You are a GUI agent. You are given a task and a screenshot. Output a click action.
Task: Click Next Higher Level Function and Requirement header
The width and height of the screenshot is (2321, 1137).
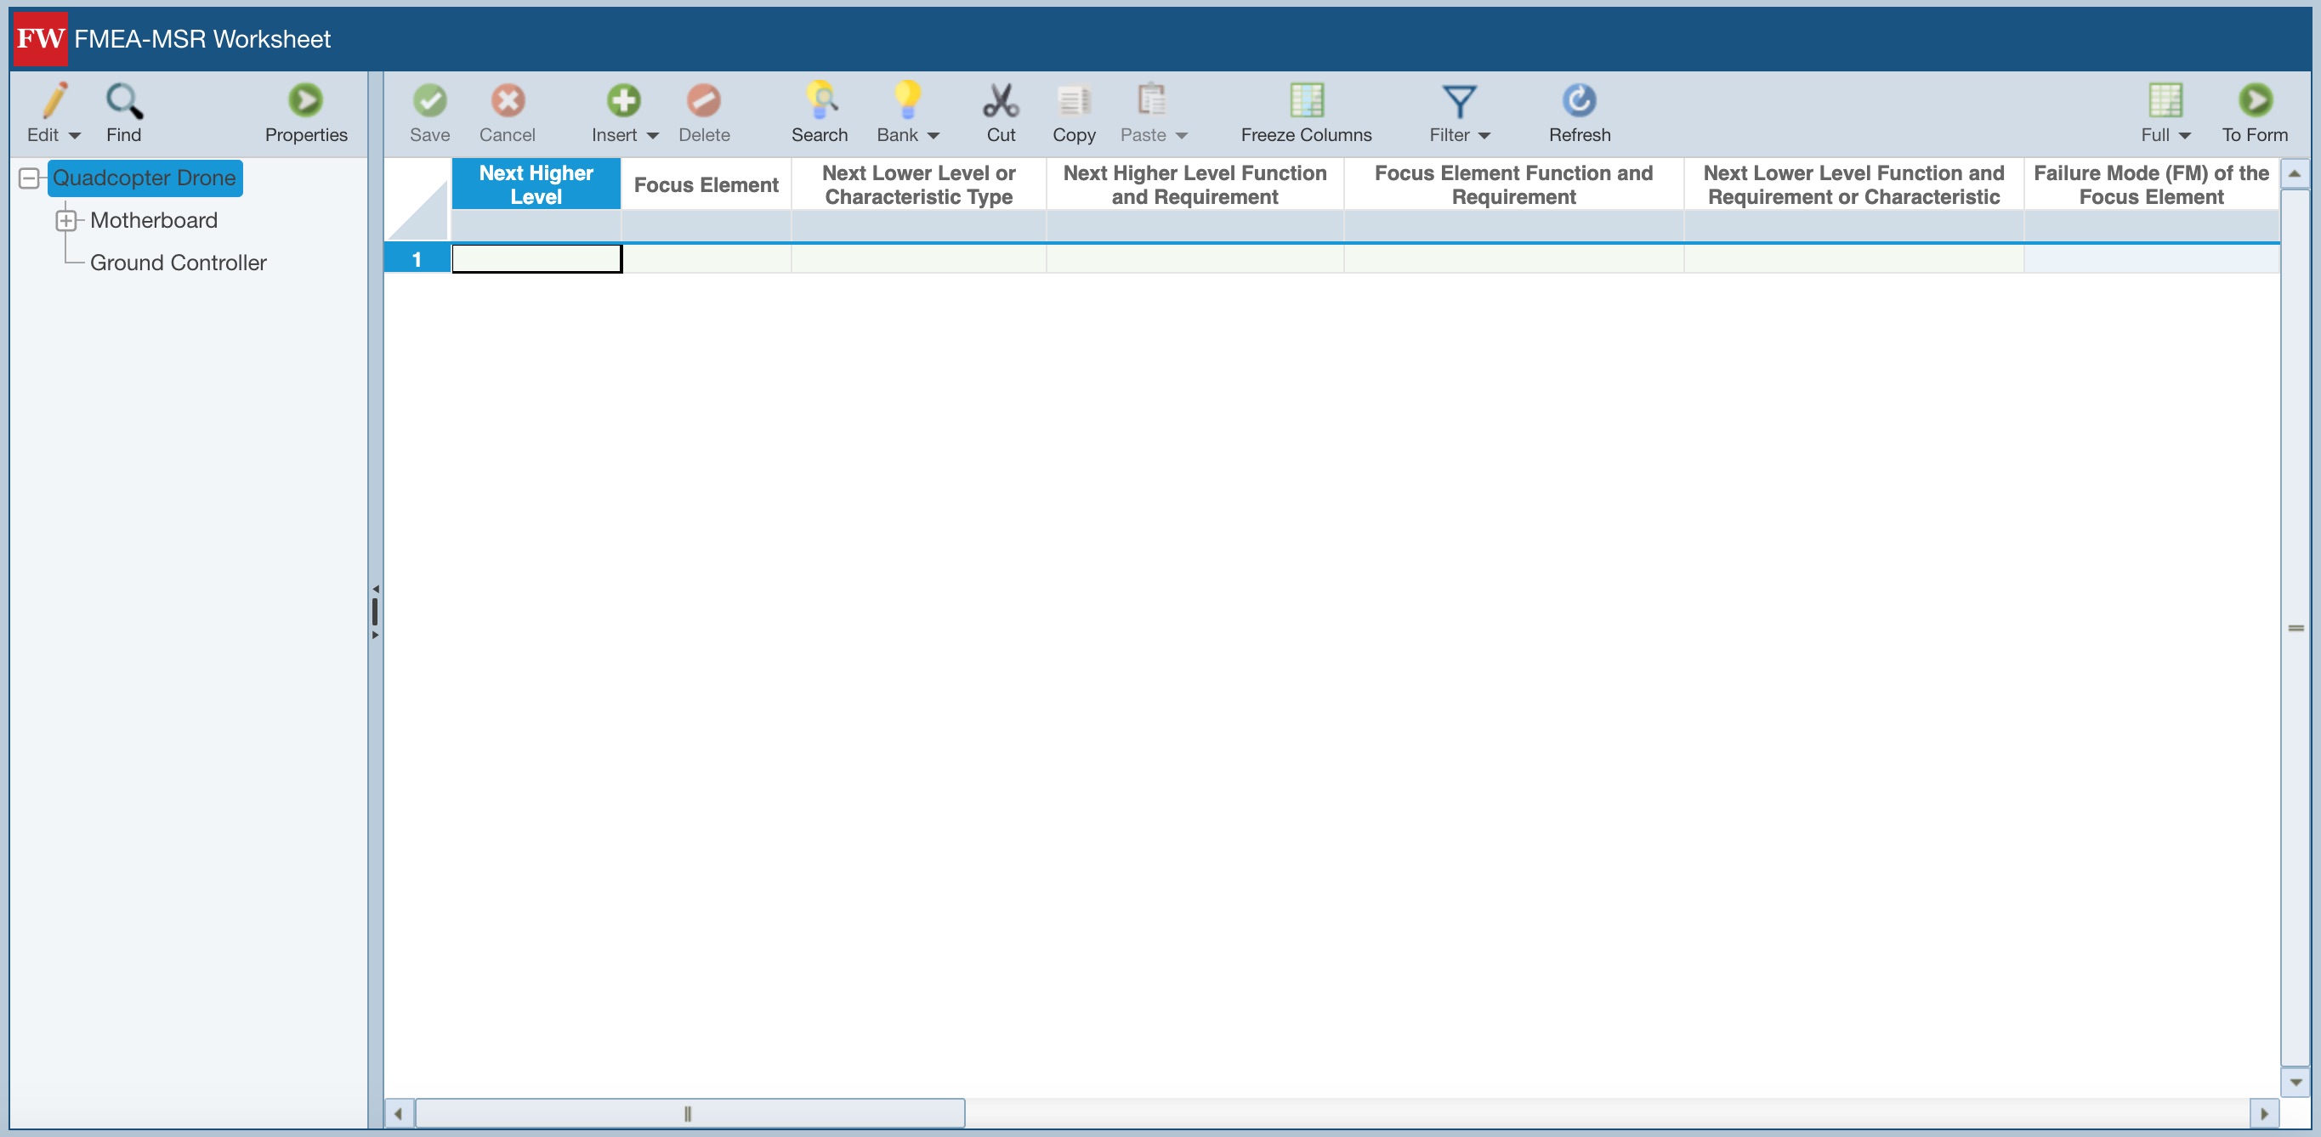pyautogui.click(x=1195, y=184)
